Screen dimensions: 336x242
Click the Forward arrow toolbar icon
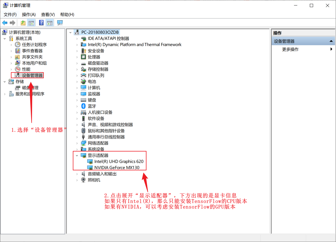click(x=12, y=23)
